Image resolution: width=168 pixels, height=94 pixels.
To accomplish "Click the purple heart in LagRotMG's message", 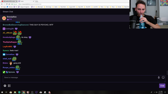I will pyautogui.click(x=15, y=47).
